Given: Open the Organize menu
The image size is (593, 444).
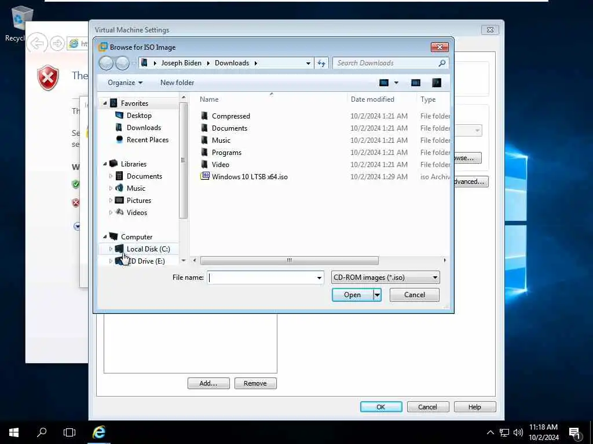Looking at the screenshot, I should coord(125,83).
